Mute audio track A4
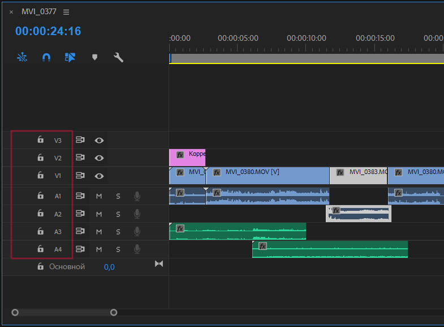The height and width of the screenshot is (327, 444). [x=99, y=249]
